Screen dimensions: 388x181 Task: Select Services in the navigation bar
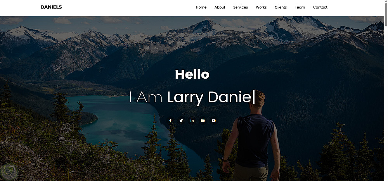(241, 7)
